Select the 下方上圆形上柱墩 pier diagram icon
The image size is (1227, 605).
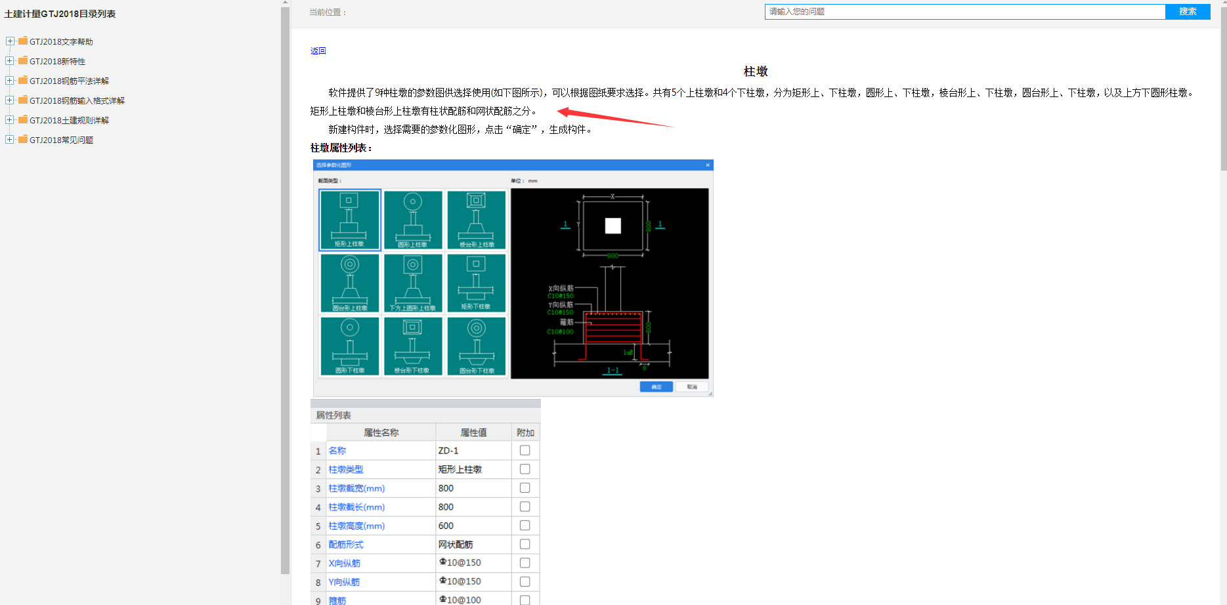pos(413,283)
